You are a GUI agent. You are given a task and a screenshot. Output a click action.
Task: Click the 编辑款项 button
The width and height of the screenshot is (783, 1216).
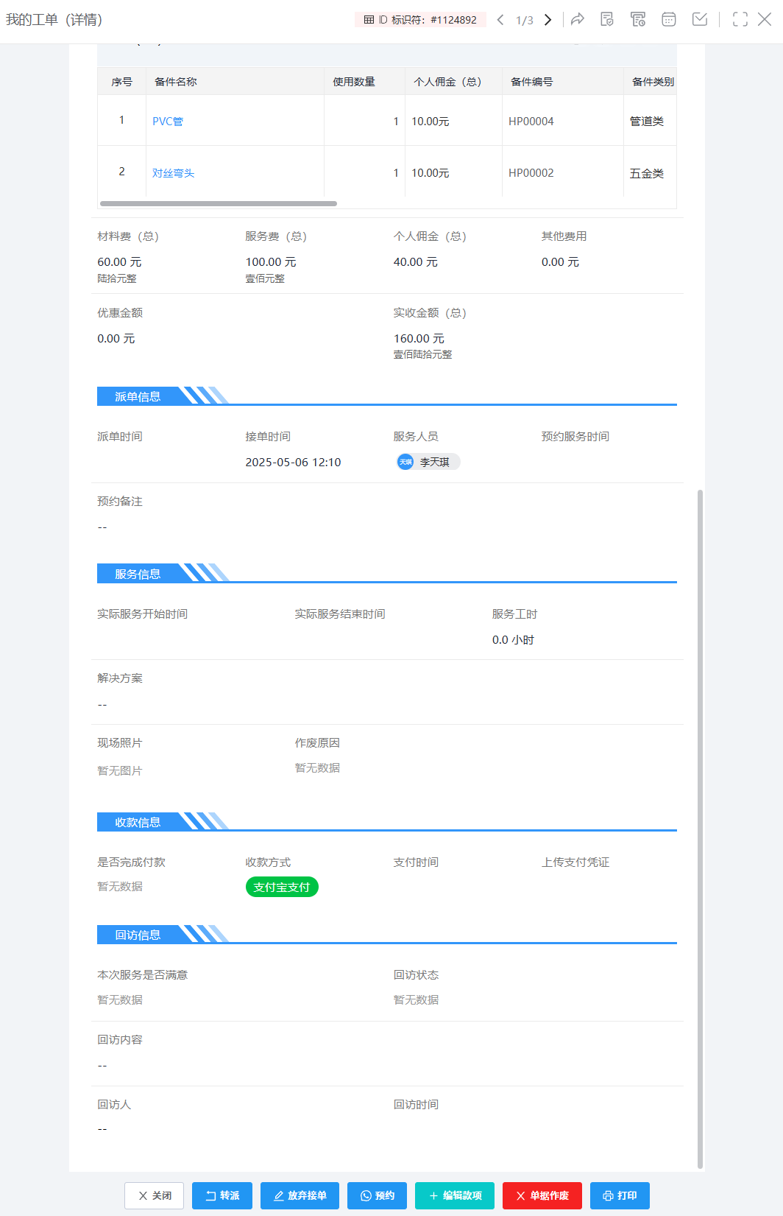point(455,1195)
